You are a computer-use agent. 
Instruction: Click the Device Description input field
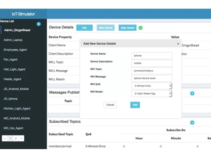click(x=151, y=63)
